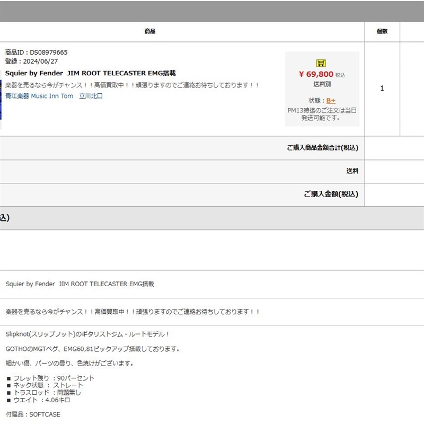Click the 商品 column header
The image size is (424, 424).
[150, 31]
